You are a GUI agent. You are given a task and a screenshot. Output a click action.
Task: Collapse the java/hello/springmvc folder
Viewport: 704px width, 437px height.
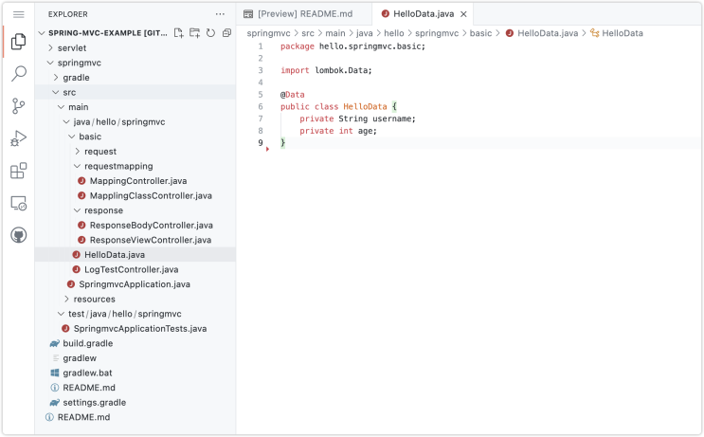click(135, 122)
